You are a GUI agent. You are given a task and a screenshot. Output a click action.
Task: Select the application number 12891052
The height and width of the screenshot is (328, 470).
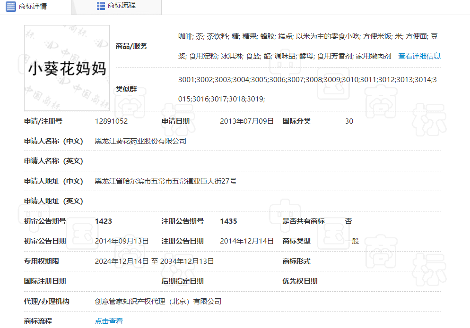(111, 121)
